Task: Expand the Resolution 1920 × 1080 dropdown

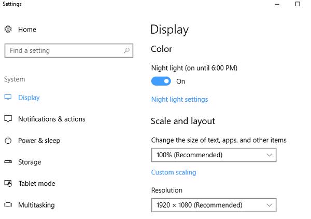Action: pos(214,205)
